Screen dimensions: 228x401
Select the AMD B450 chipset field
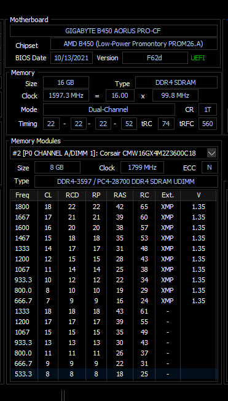pyautogui.click(x=134, y=44)
